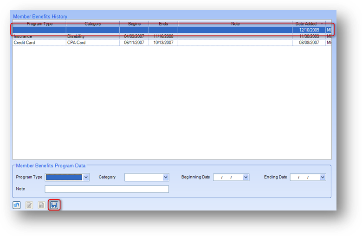Click the undo arrow icon
362x236 pixels.
[17, 205]
